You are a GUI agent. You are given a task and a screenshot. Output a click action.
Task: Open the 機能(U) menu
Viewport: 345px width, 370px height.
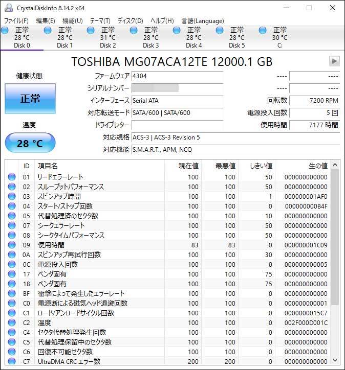pos(73,21)
